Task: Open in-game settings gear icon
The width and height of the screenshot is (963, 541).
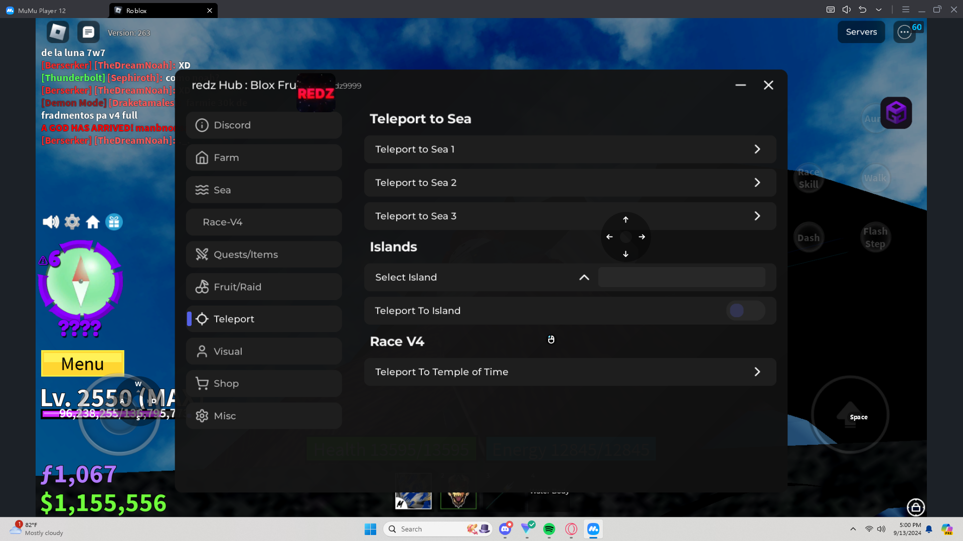Action: coord(72,221)
